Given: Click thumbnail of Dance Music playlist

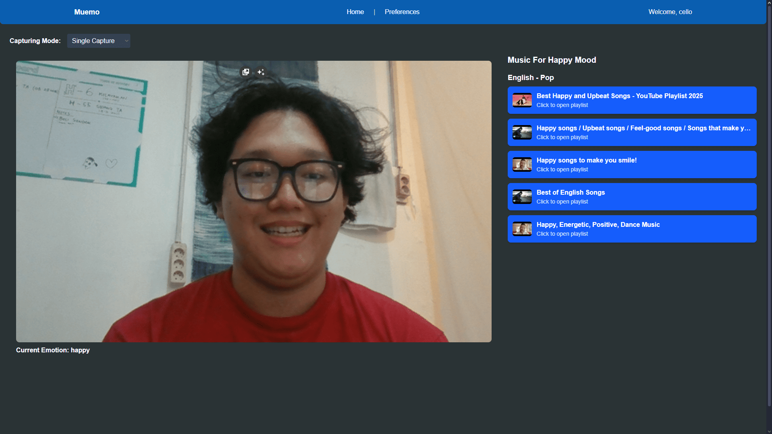Looking at the screenshot, I should click(x=522, y=229).
